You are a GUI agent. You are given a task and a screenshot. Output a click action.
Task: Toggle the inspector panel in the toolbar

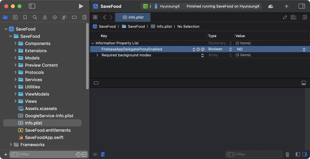pos(302,6)
